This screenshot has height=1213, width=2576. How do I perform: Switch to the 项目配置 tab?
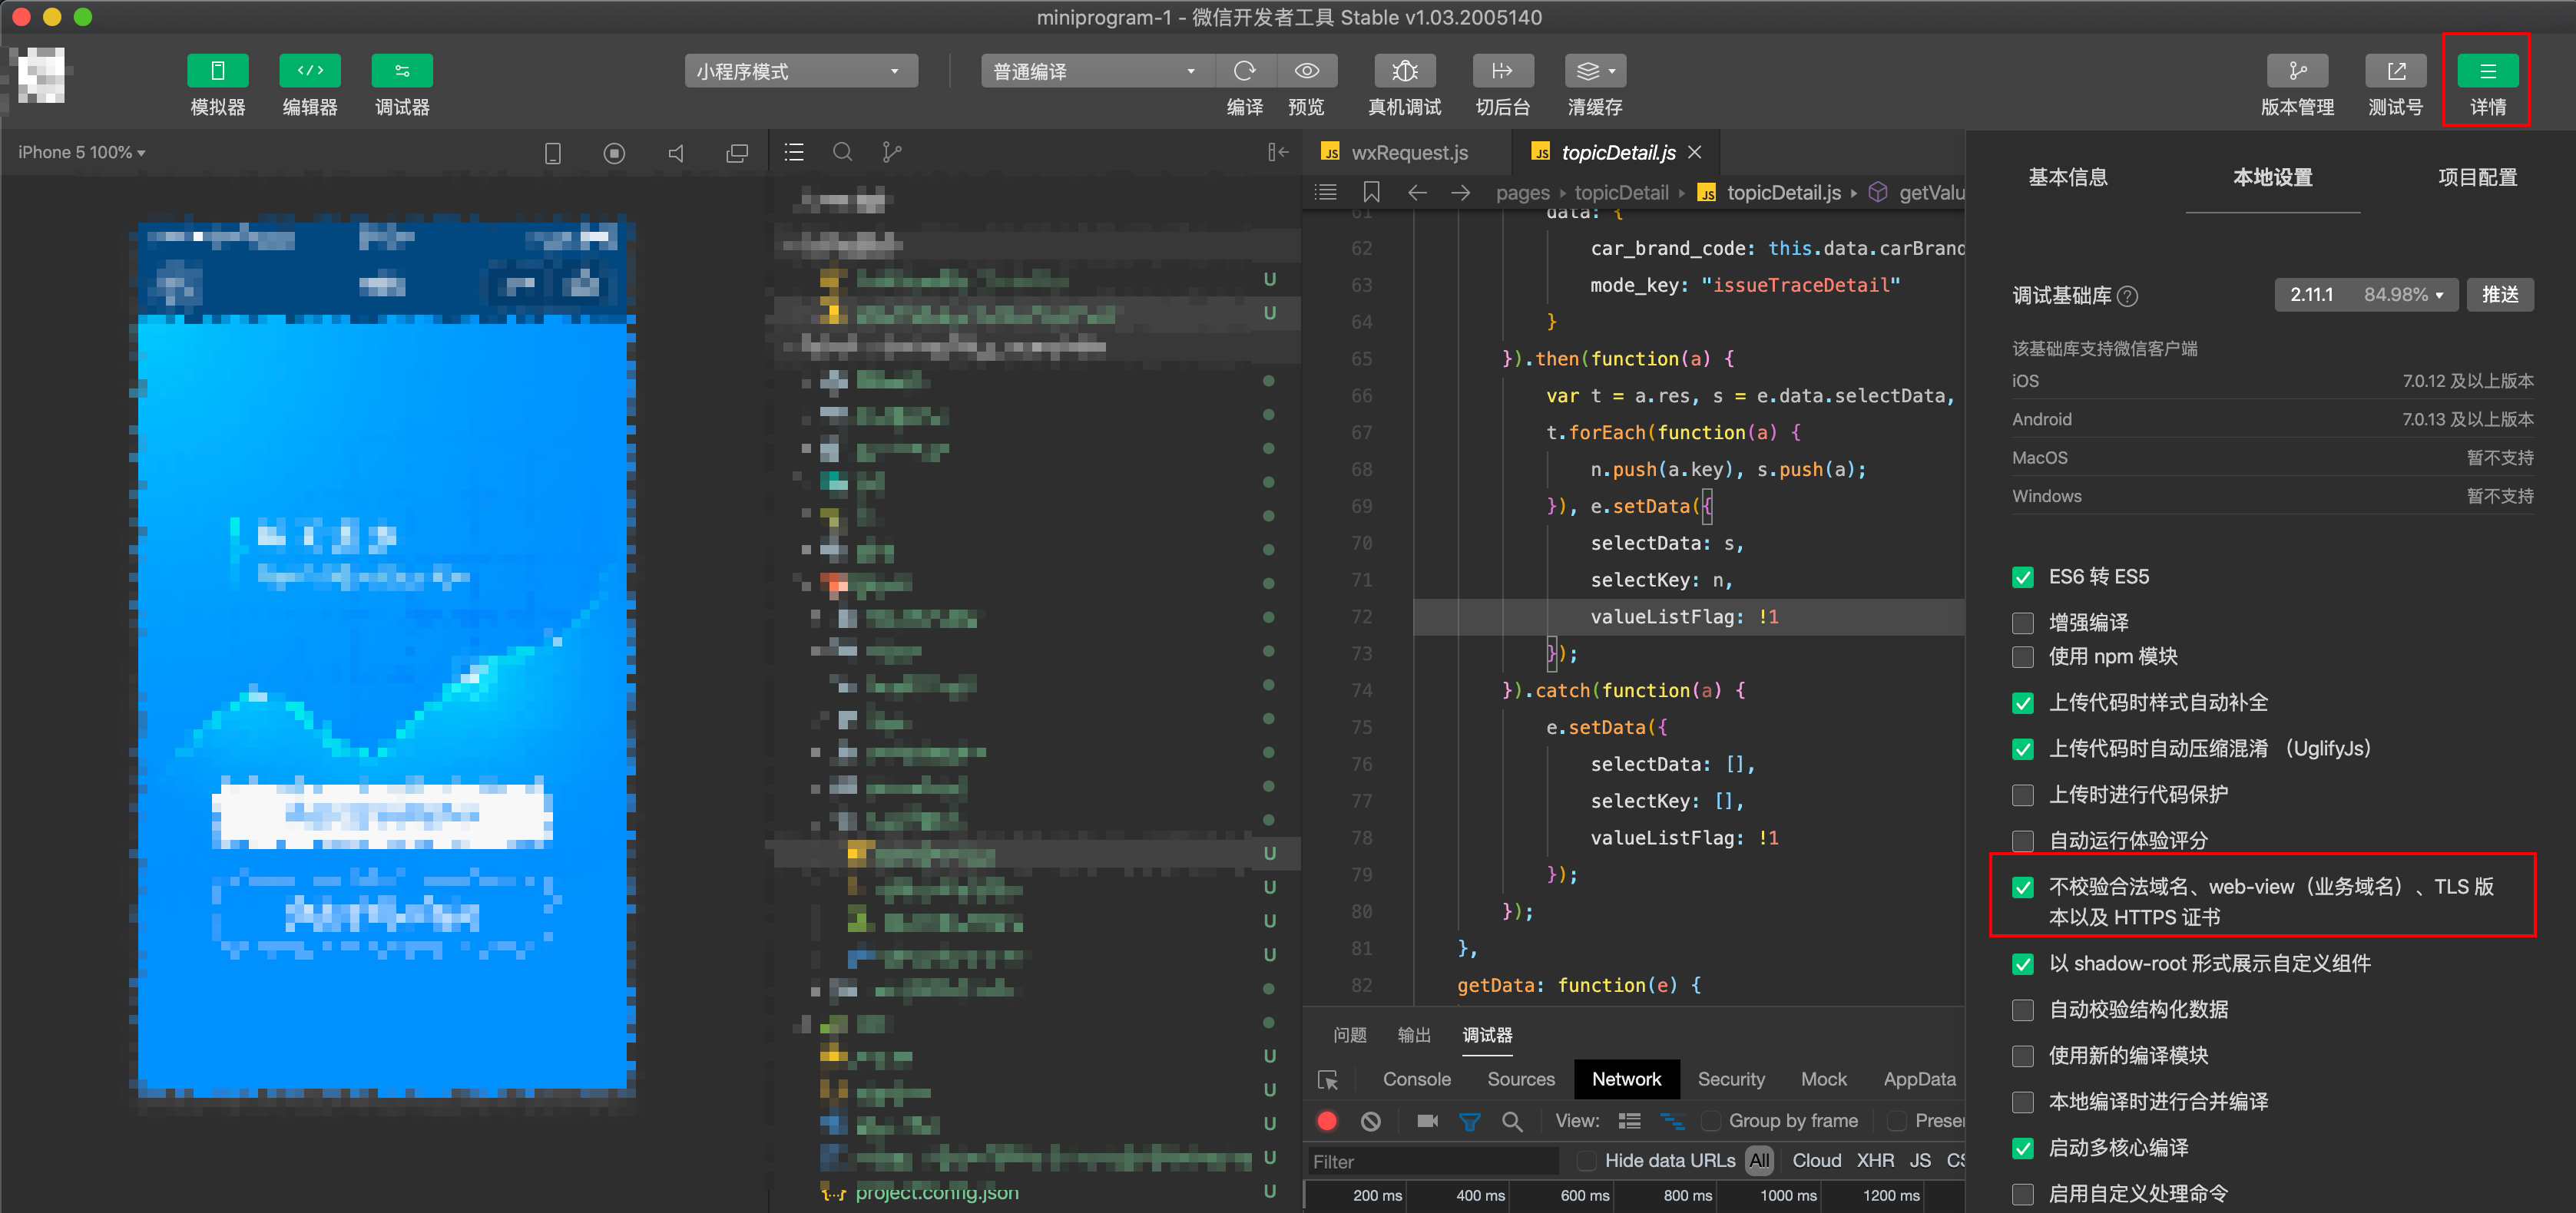(2476, 178)
